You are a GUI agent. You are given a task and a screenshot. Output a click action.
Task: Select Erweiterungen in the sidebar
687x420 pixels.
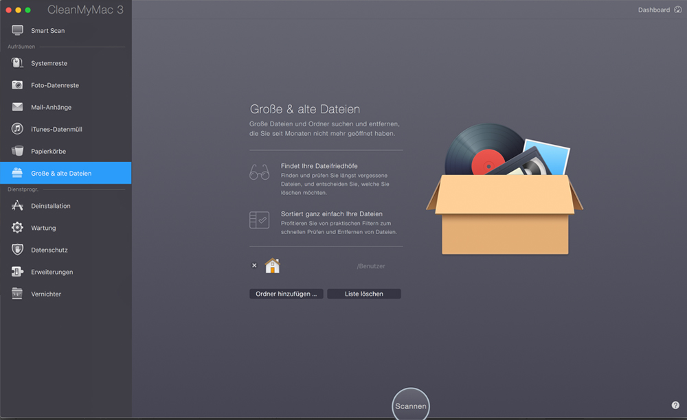tap(66, 272)
